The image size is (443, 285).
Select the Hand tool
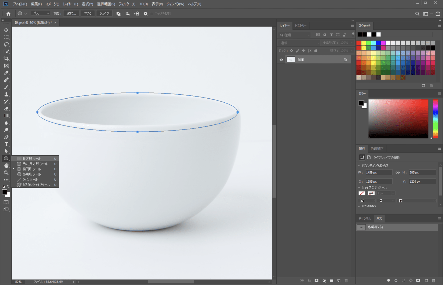coord(6,165)
